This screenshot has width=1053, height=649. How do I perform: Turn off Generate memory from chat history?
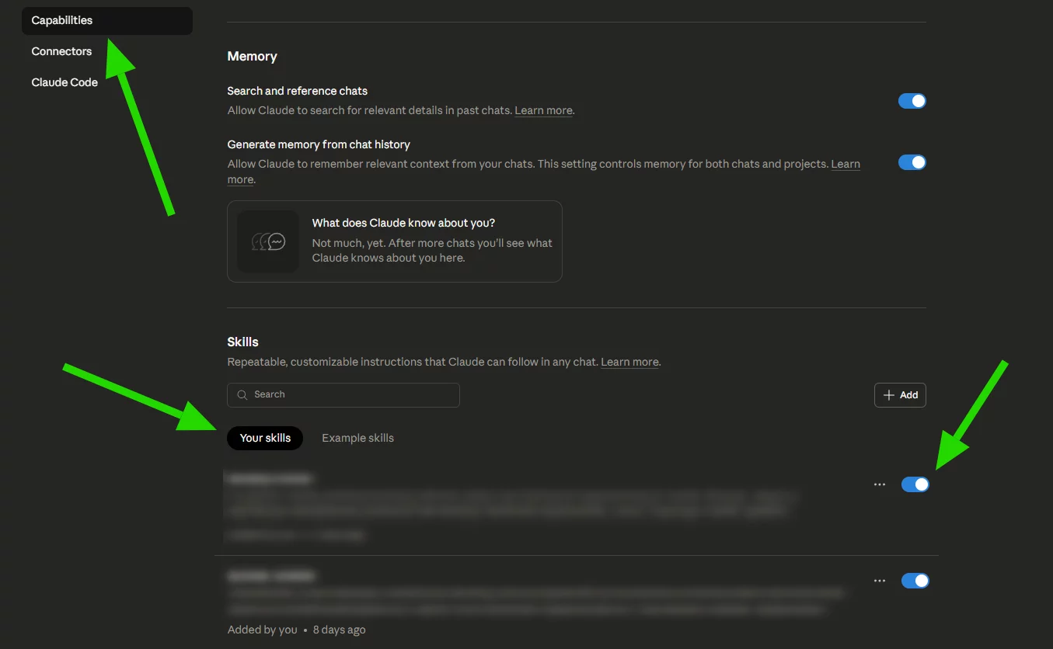coord(912,162)
